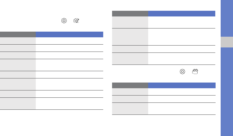This screenshot has width=233, height=136.
Task: Click the blue header cell of the lower-right table
Action: [x=182, y=85]
